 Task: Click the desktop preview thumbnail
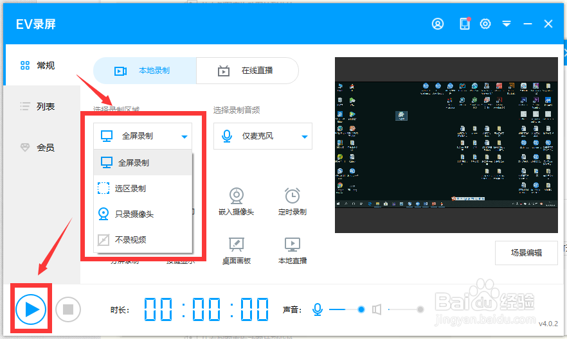446,144
